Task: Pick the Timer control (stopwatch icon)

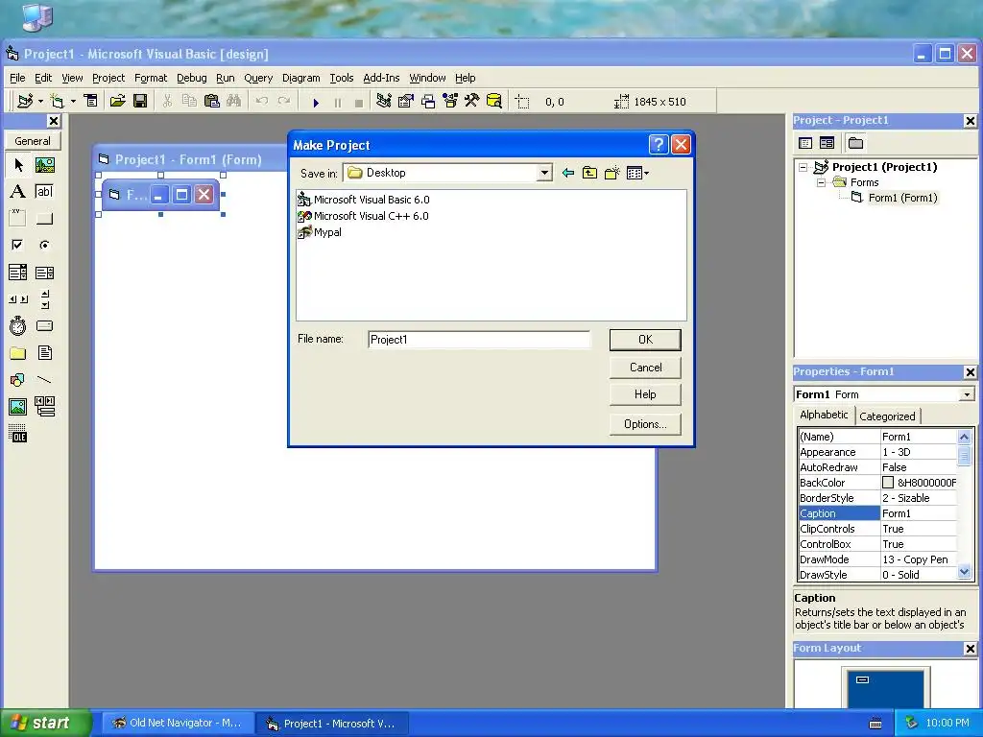Action: (18, 326)
